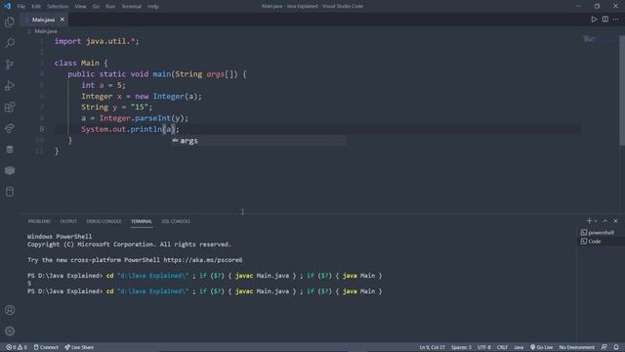The width and height of the screenshot is (625, 352).
Task: Open the Edit menu
Action: pos(36,7)
